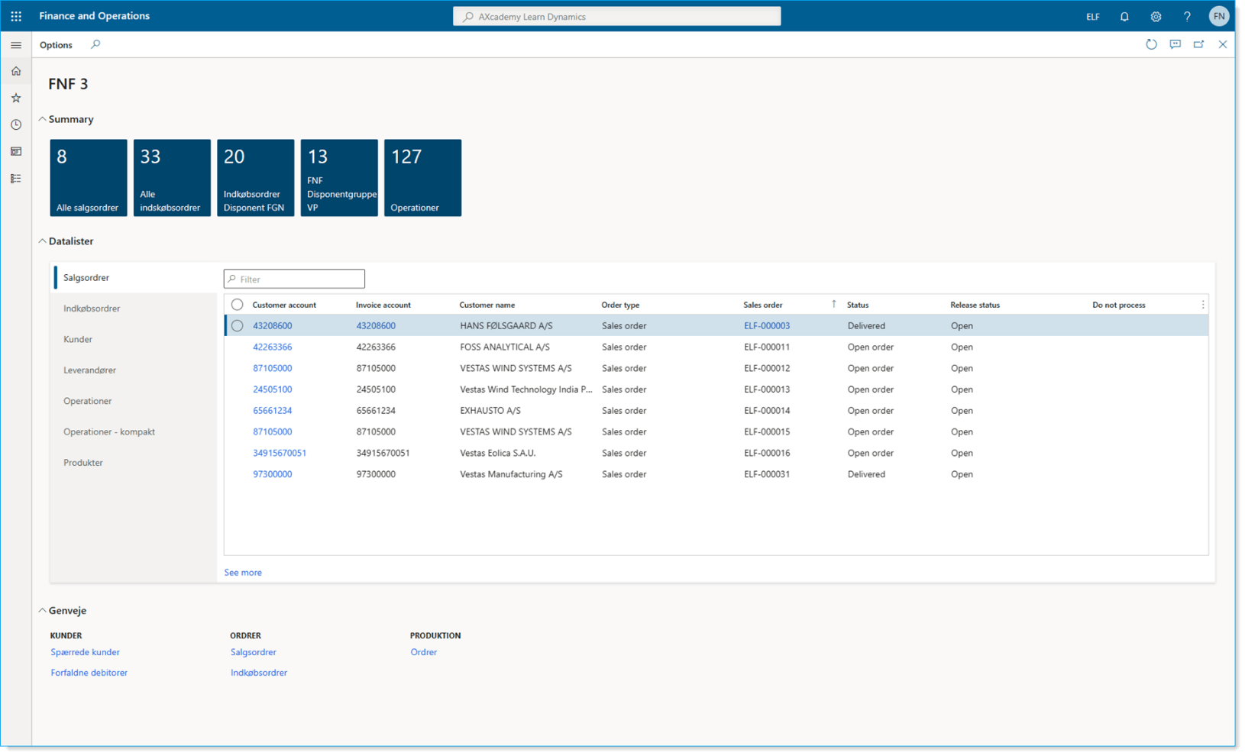The height and width of the screenshot is (756, 1245).
Task: Open customer account 24505100 link
Action: [x=272, y=389]
